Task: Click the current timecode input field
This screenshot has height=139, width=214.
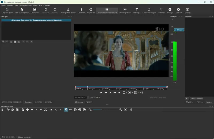Action: pyautogui.click(x=81, y=97)
